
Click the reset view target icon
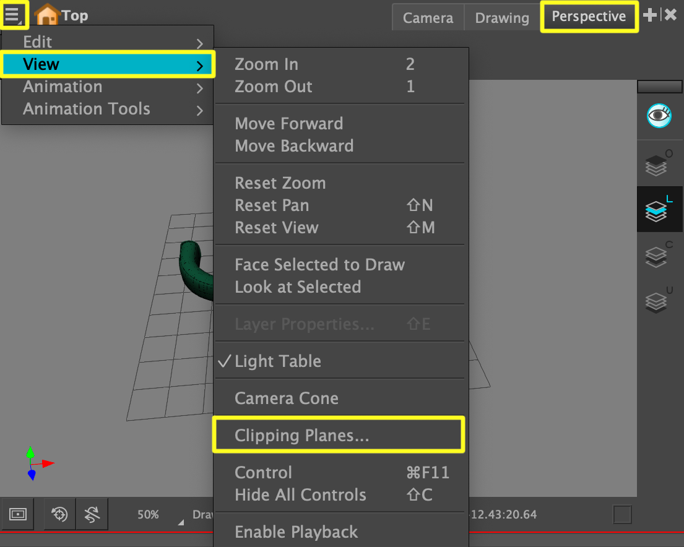coord(59,514)
